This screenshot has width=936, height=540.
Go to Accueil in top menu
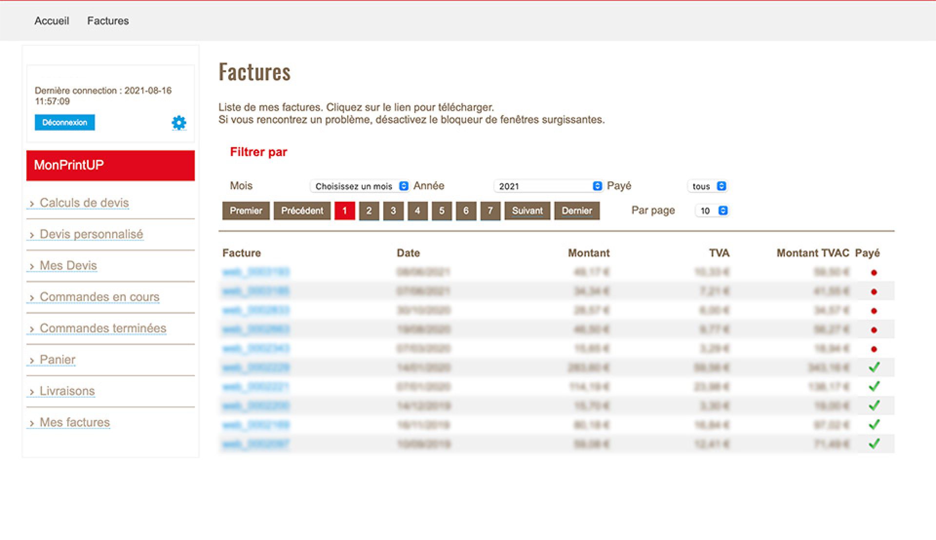point(52,21)
